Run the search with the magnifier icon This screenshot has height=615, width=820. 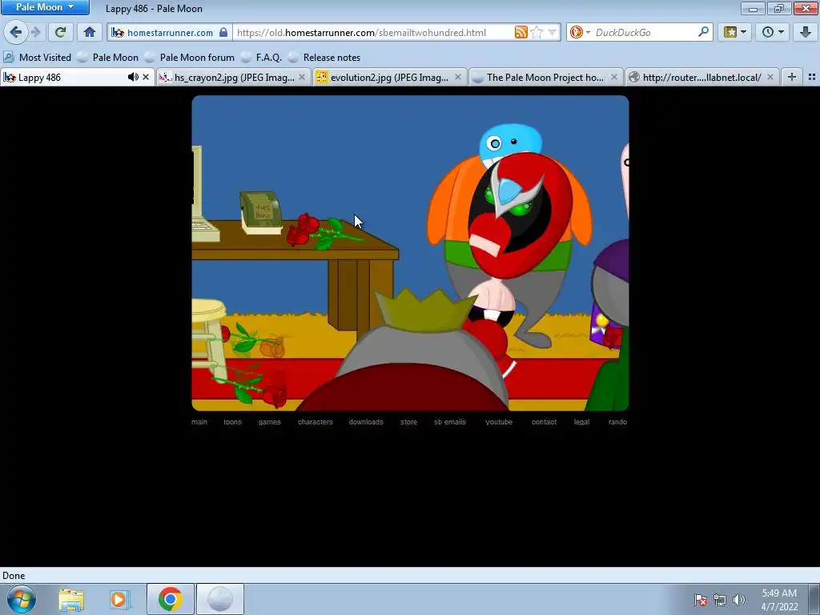pos(703,32)
